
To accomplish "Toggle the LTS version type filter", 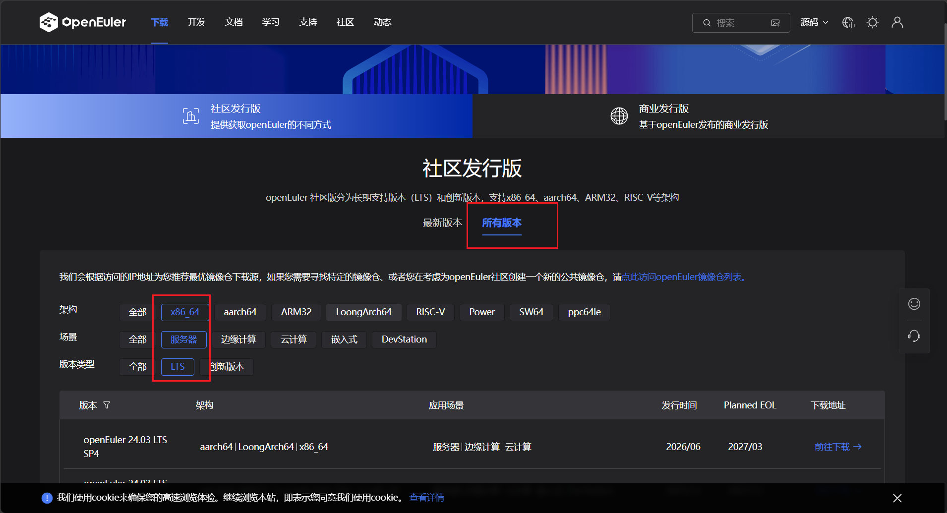I will point(178,367).
